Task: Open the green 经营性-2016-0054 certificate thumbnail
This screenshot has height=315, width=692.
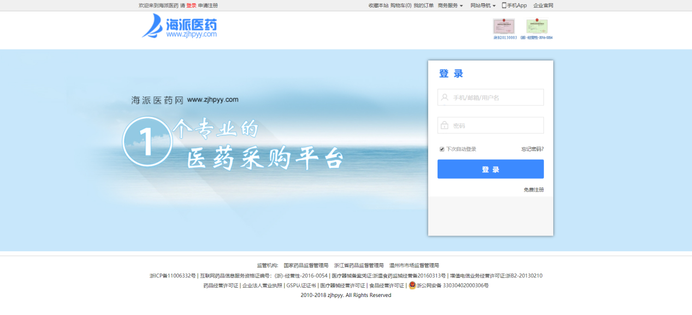Action: click(536, 27)
